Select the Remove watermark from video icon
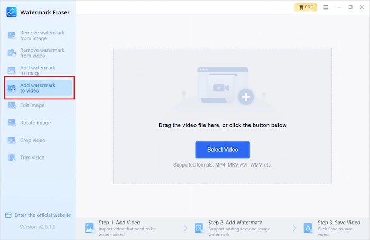 [12, 53]
